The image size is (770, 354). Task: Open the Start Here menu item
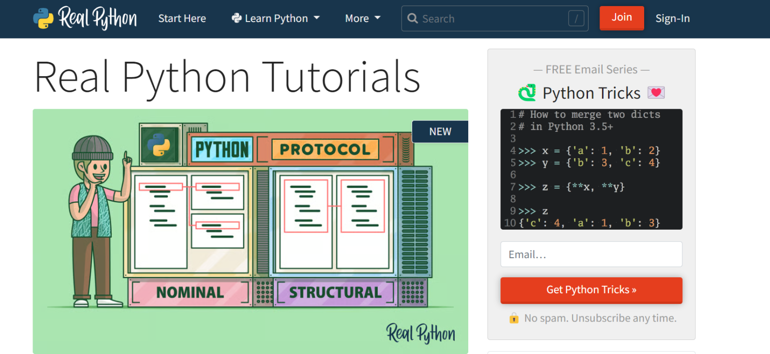point(182,19)
